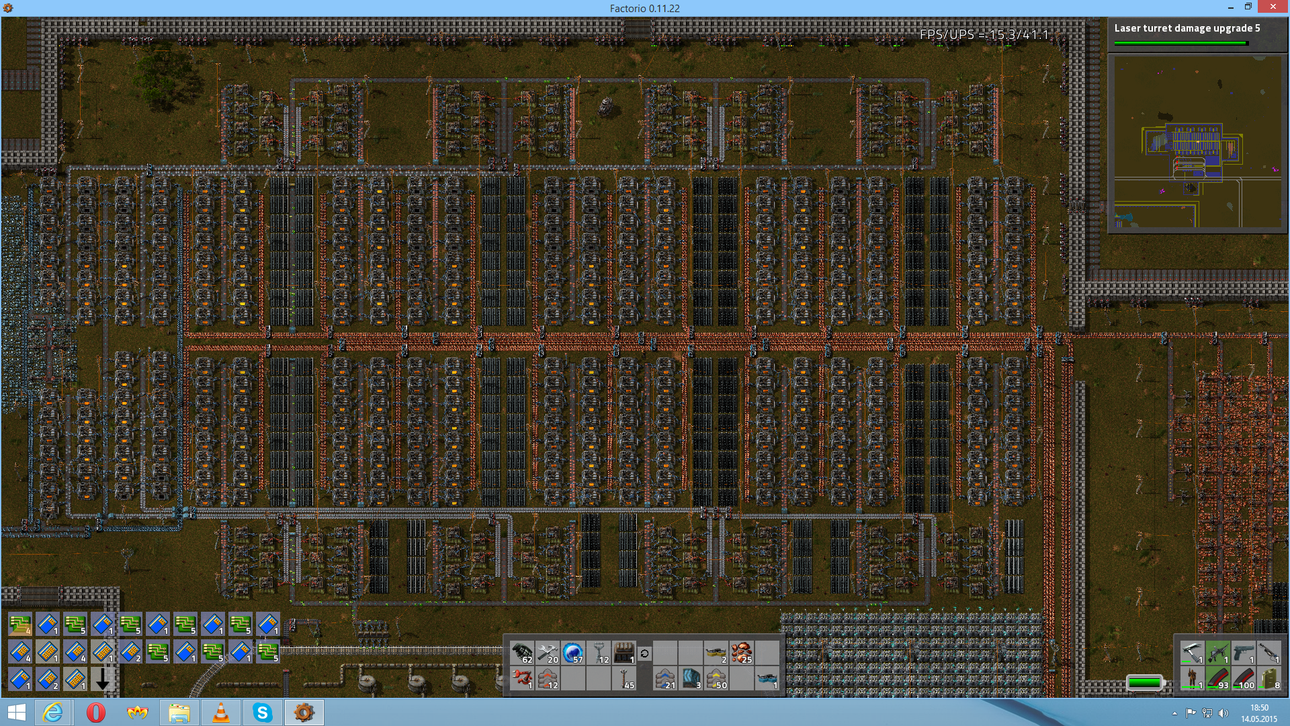Click the ammo magazine showing 100 rounds
Image resolution: width=1290 pixels, height=726 pixels.
(x=1243, y=678)
